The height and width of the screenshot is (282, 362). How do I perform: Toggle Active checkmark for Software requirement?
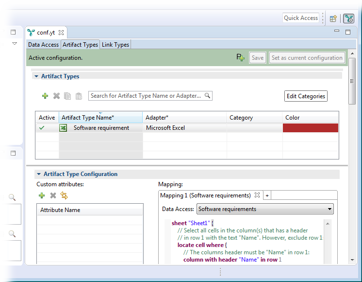tap(42, 128)
